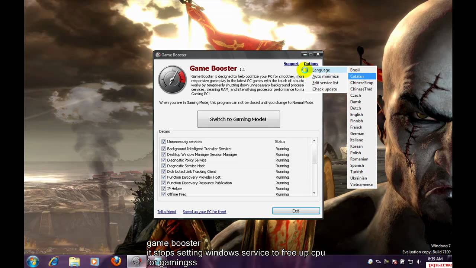The width and height of the screenshot is (476, 268).
Task: Open Windows Explorer folder on taskbar
Action: (74, 261)
